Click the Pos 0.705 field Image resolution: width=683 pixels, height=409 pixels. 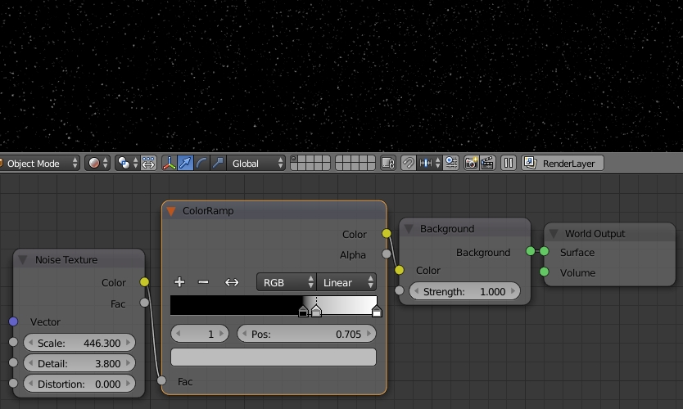306,334
